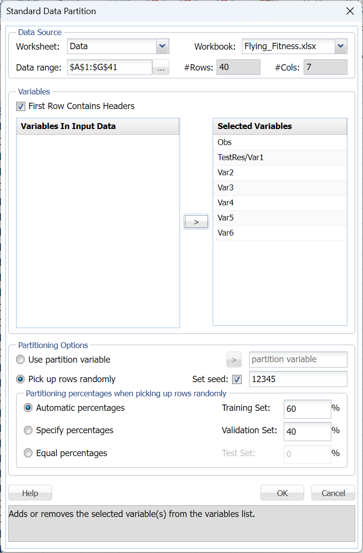Click the seed value input field
The height and width of the screenshot is (553, 363).
298,379
